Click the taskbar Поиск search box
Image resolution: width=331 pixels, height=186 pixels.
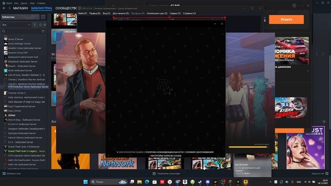109,182
